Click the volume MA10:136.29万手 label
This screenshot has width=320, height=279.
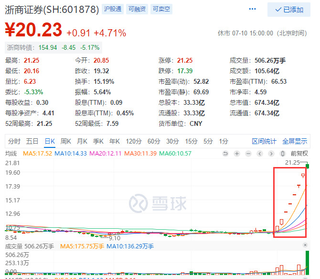click(130, 246)
